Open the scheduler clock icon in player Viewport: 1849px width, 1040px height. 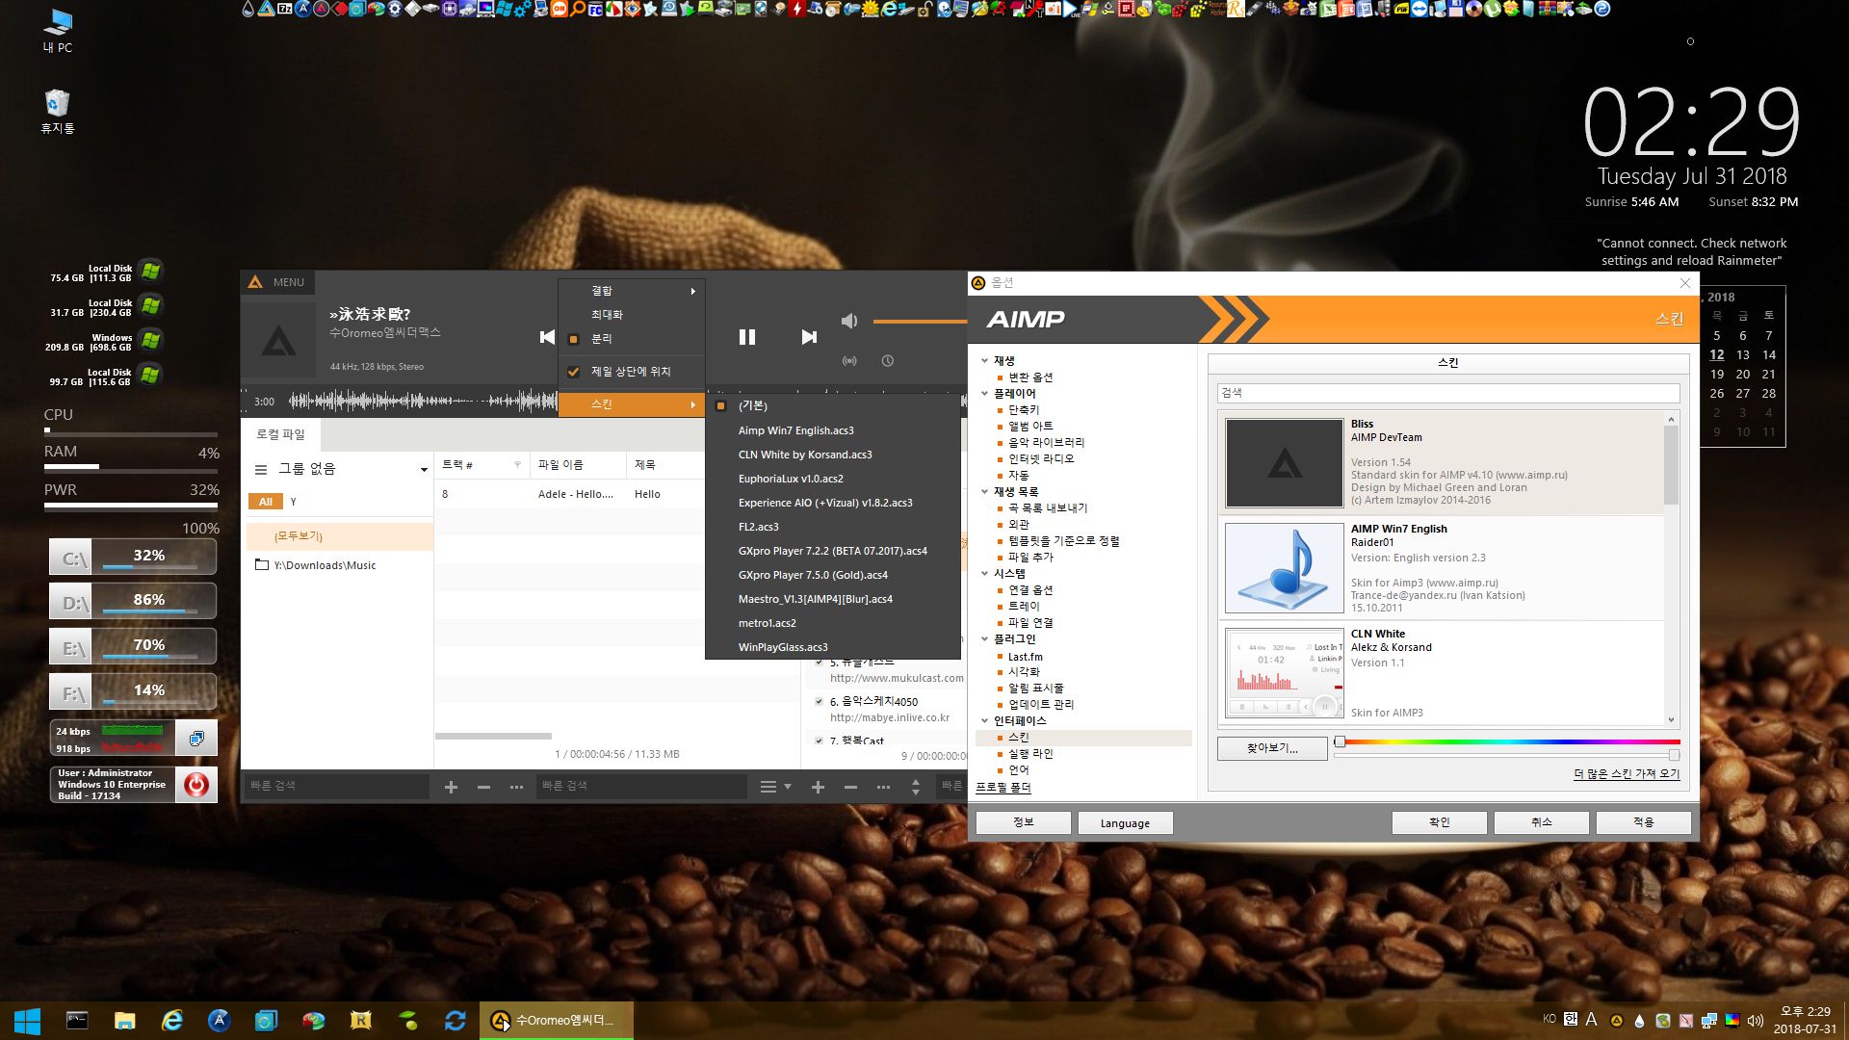click(x=888, y=361)
